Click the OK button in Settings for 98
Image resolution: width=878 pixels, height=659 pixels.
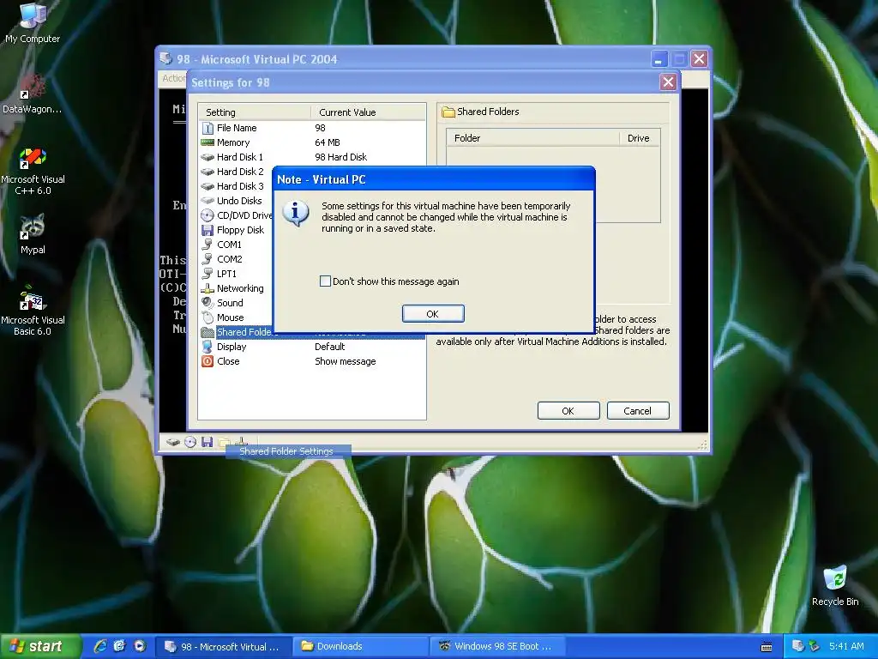pos(568,411)
